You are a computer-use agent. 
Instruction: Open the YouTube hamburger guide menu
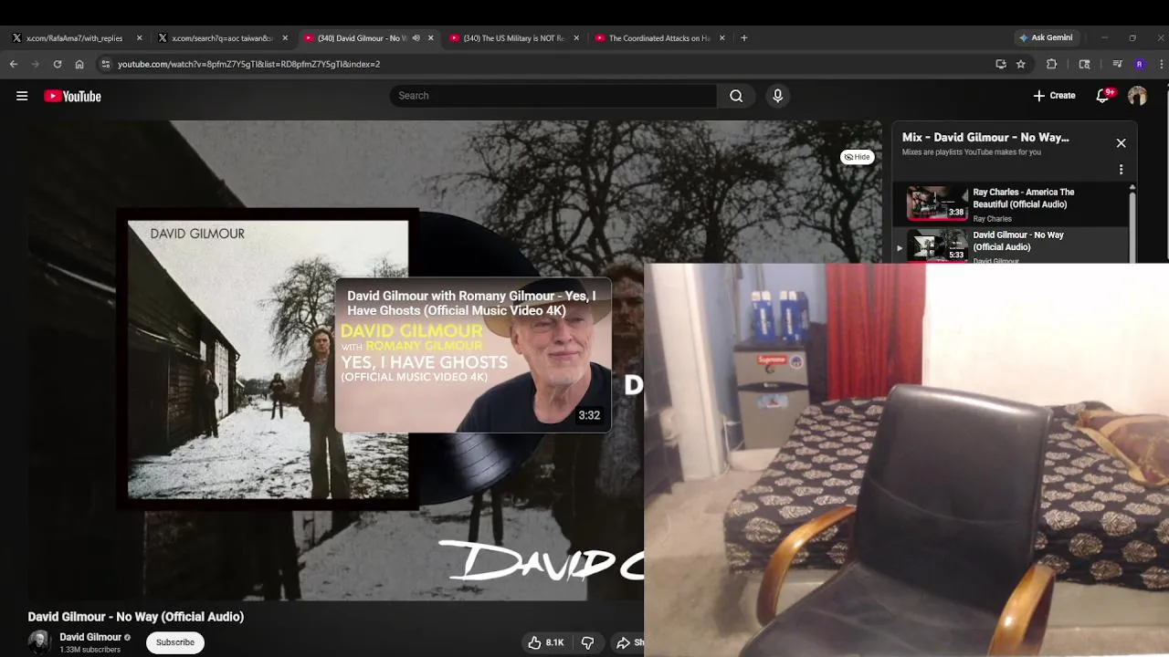[22, 96]
